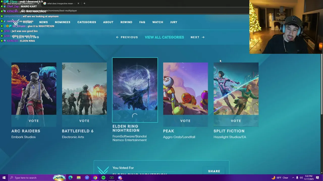Click the Game Awards logo beside You Voted For
The width and height of the screenshot is (323, 181).
point(103,170)
